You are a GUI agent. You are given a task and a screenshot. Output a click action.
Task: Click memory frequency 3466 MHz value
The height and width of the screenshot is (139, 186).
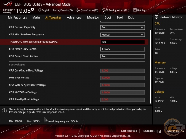click(x=160, y=72)
